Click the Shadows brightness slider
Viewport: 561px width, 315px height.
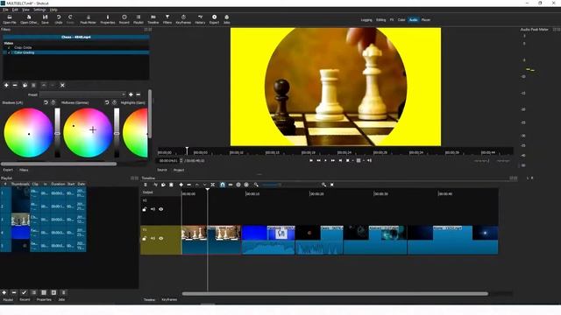click(x=57, y=133)
